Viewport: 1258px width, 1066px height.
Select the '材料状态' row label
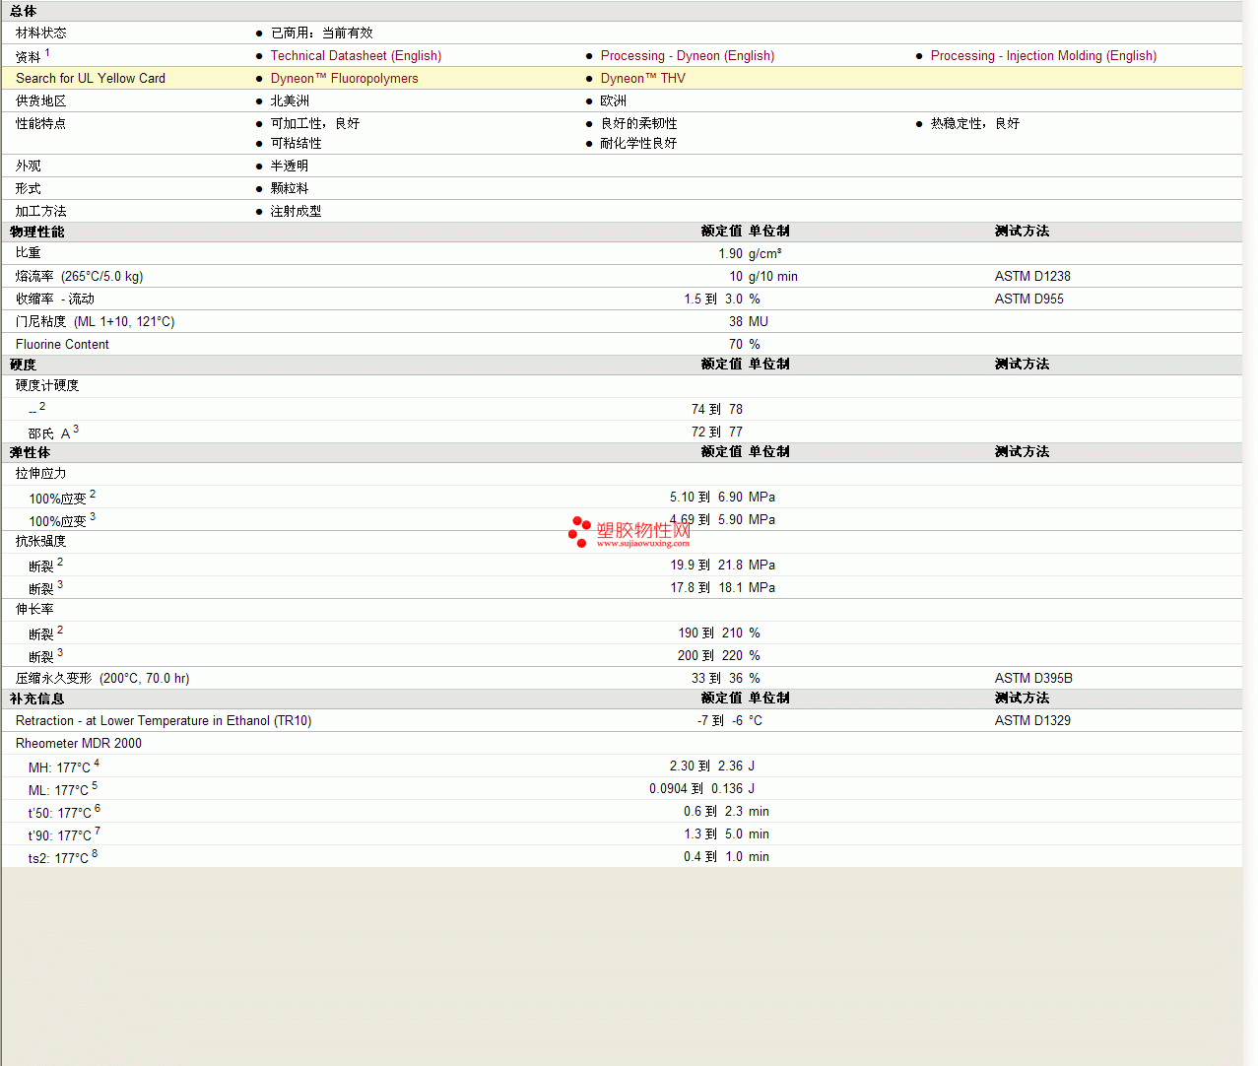[41, 33]
